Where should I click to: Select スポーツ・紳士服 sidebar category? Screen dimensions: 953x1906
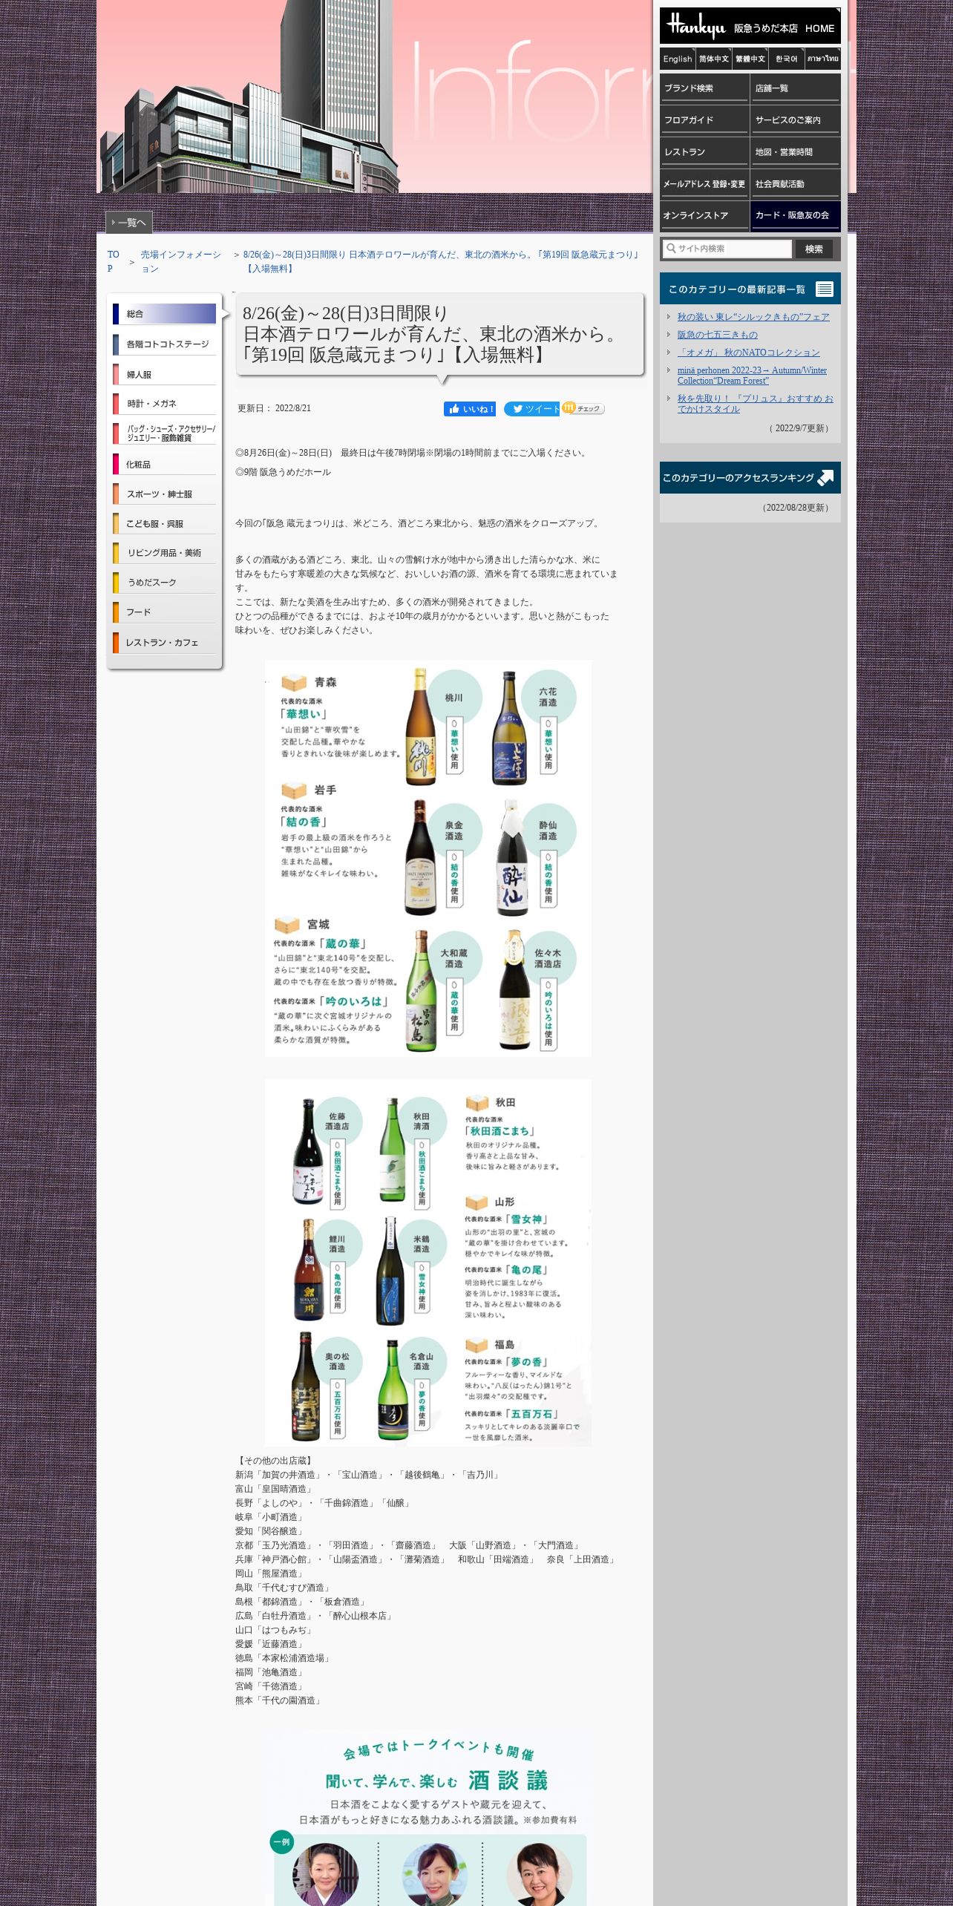[164, 494]
